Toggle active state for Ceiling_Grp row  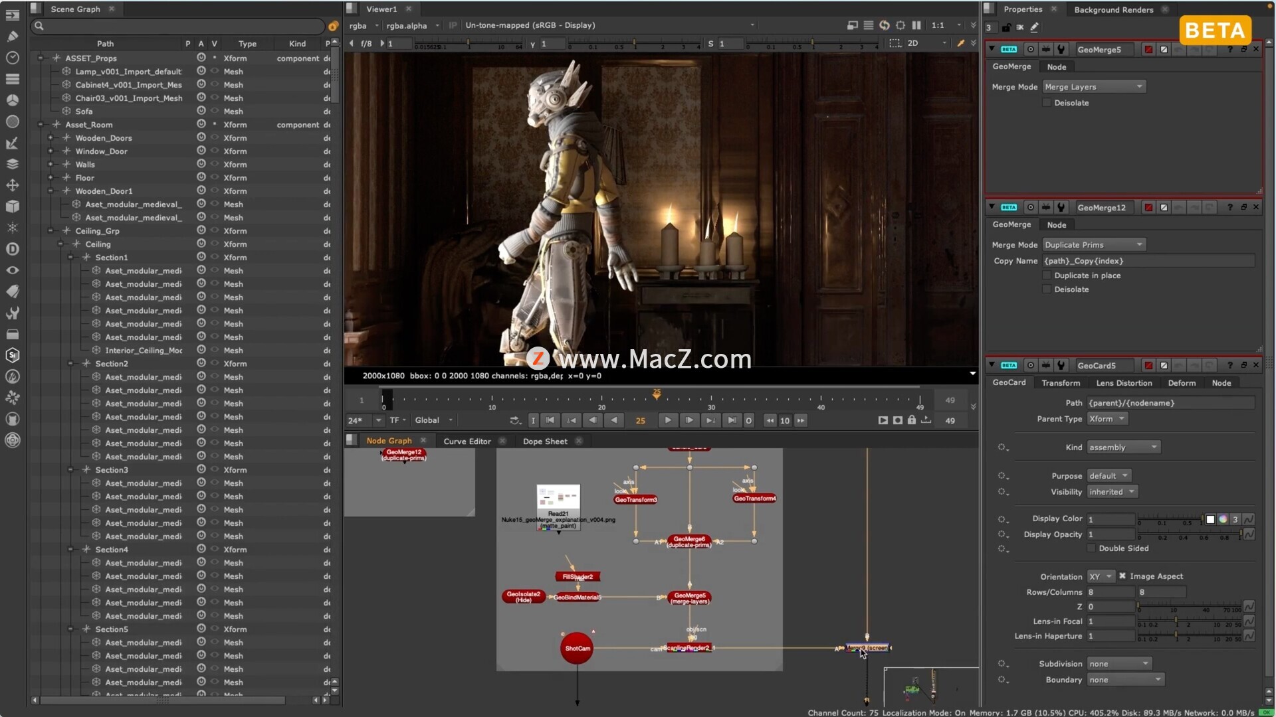pyautogui.click(x=201, y=230)
